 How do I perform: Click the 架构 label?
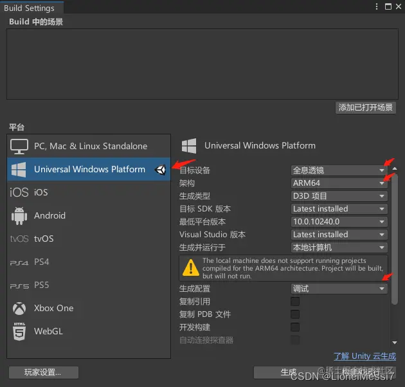[x=187, y=183]
